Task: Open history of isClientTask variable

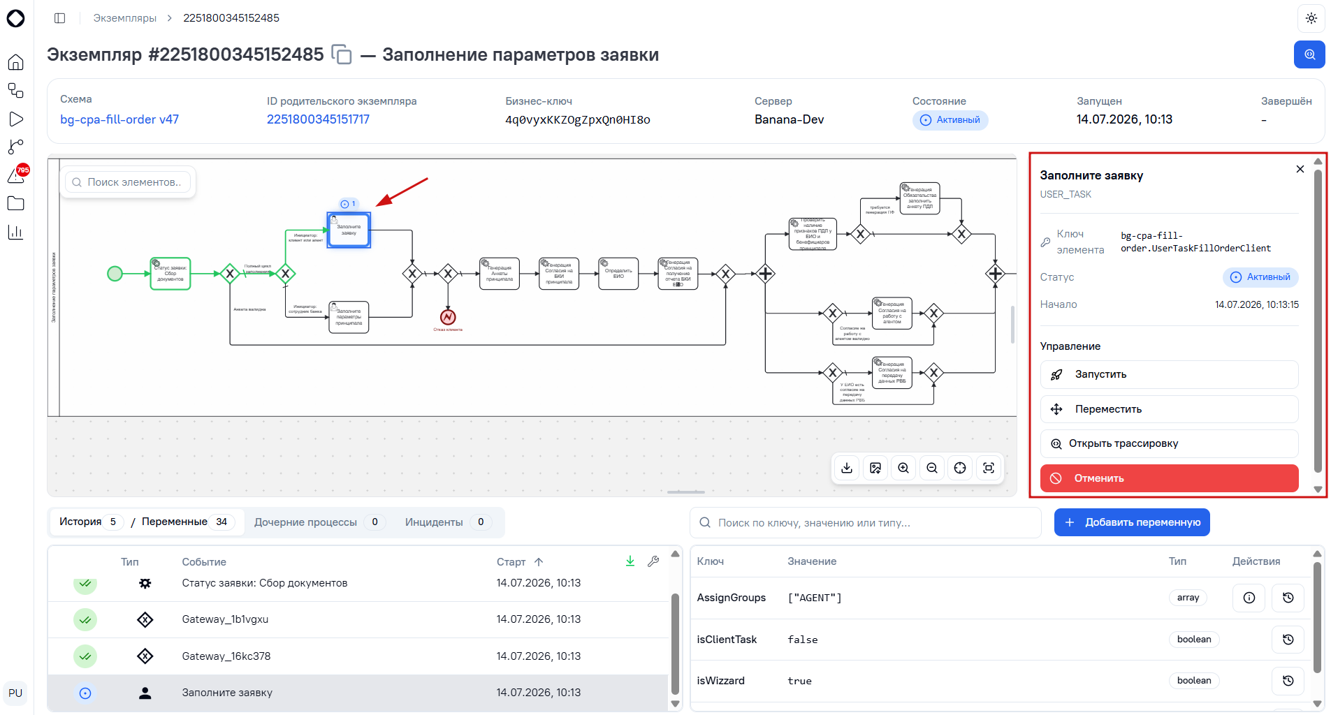Action: 1288,640
